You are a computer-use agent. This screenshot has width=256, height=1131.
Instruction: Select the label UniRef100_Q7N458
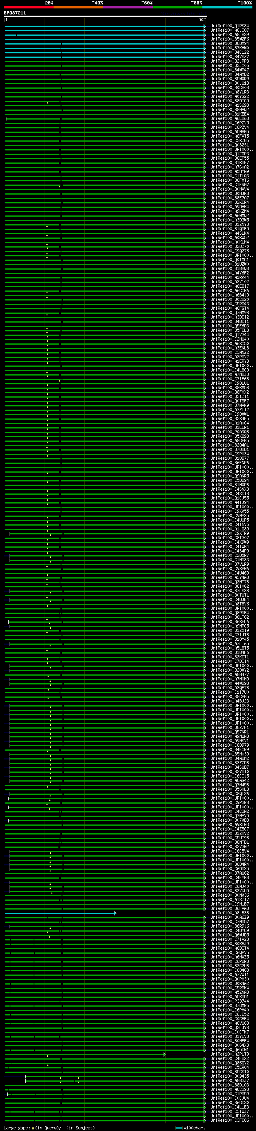230,785
